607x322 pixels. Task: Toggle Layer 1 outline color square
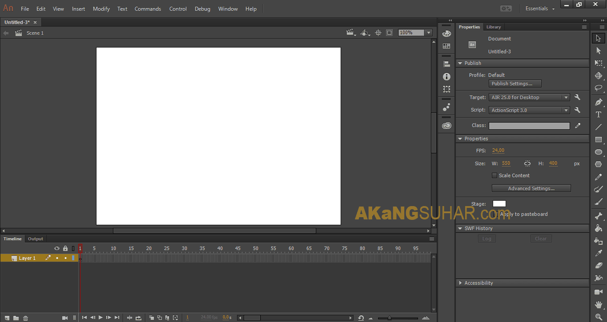coord(73,258)
